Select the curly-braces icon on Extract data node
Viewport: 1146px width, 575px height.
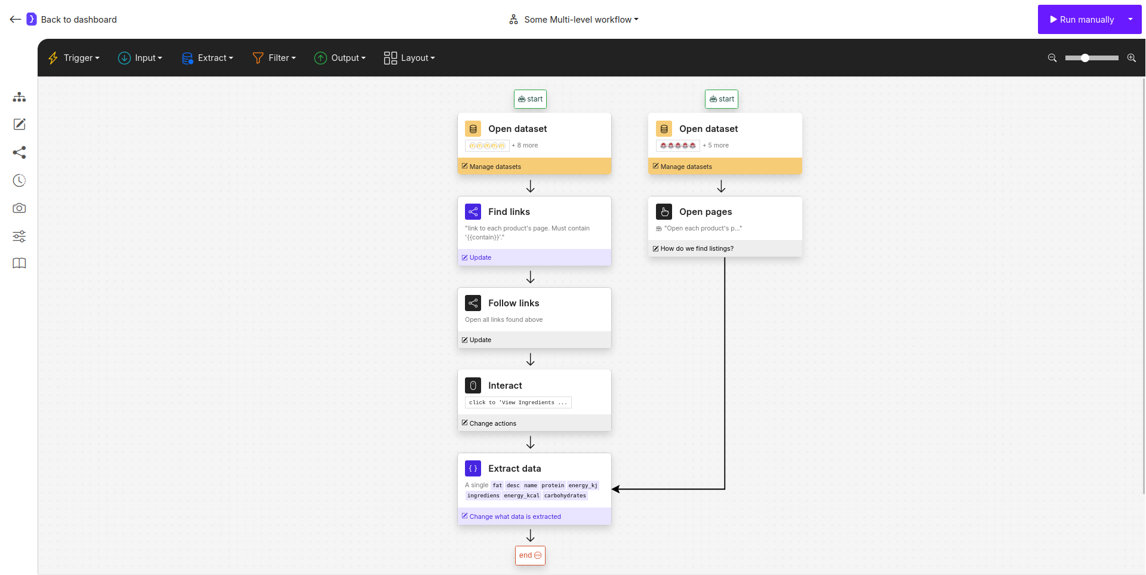pyautogui.click(x=473, y=468)
